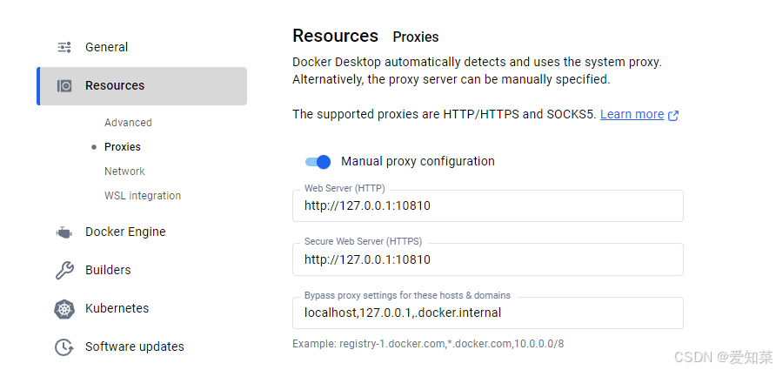Open the Kubernetes settings section

click(x=117, y=308)
